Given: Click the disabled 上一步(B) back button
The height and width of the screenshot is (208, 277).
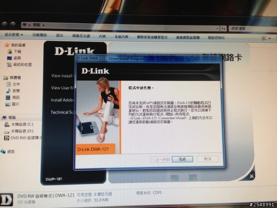Looking at the screenshot, I should point(161,159).
